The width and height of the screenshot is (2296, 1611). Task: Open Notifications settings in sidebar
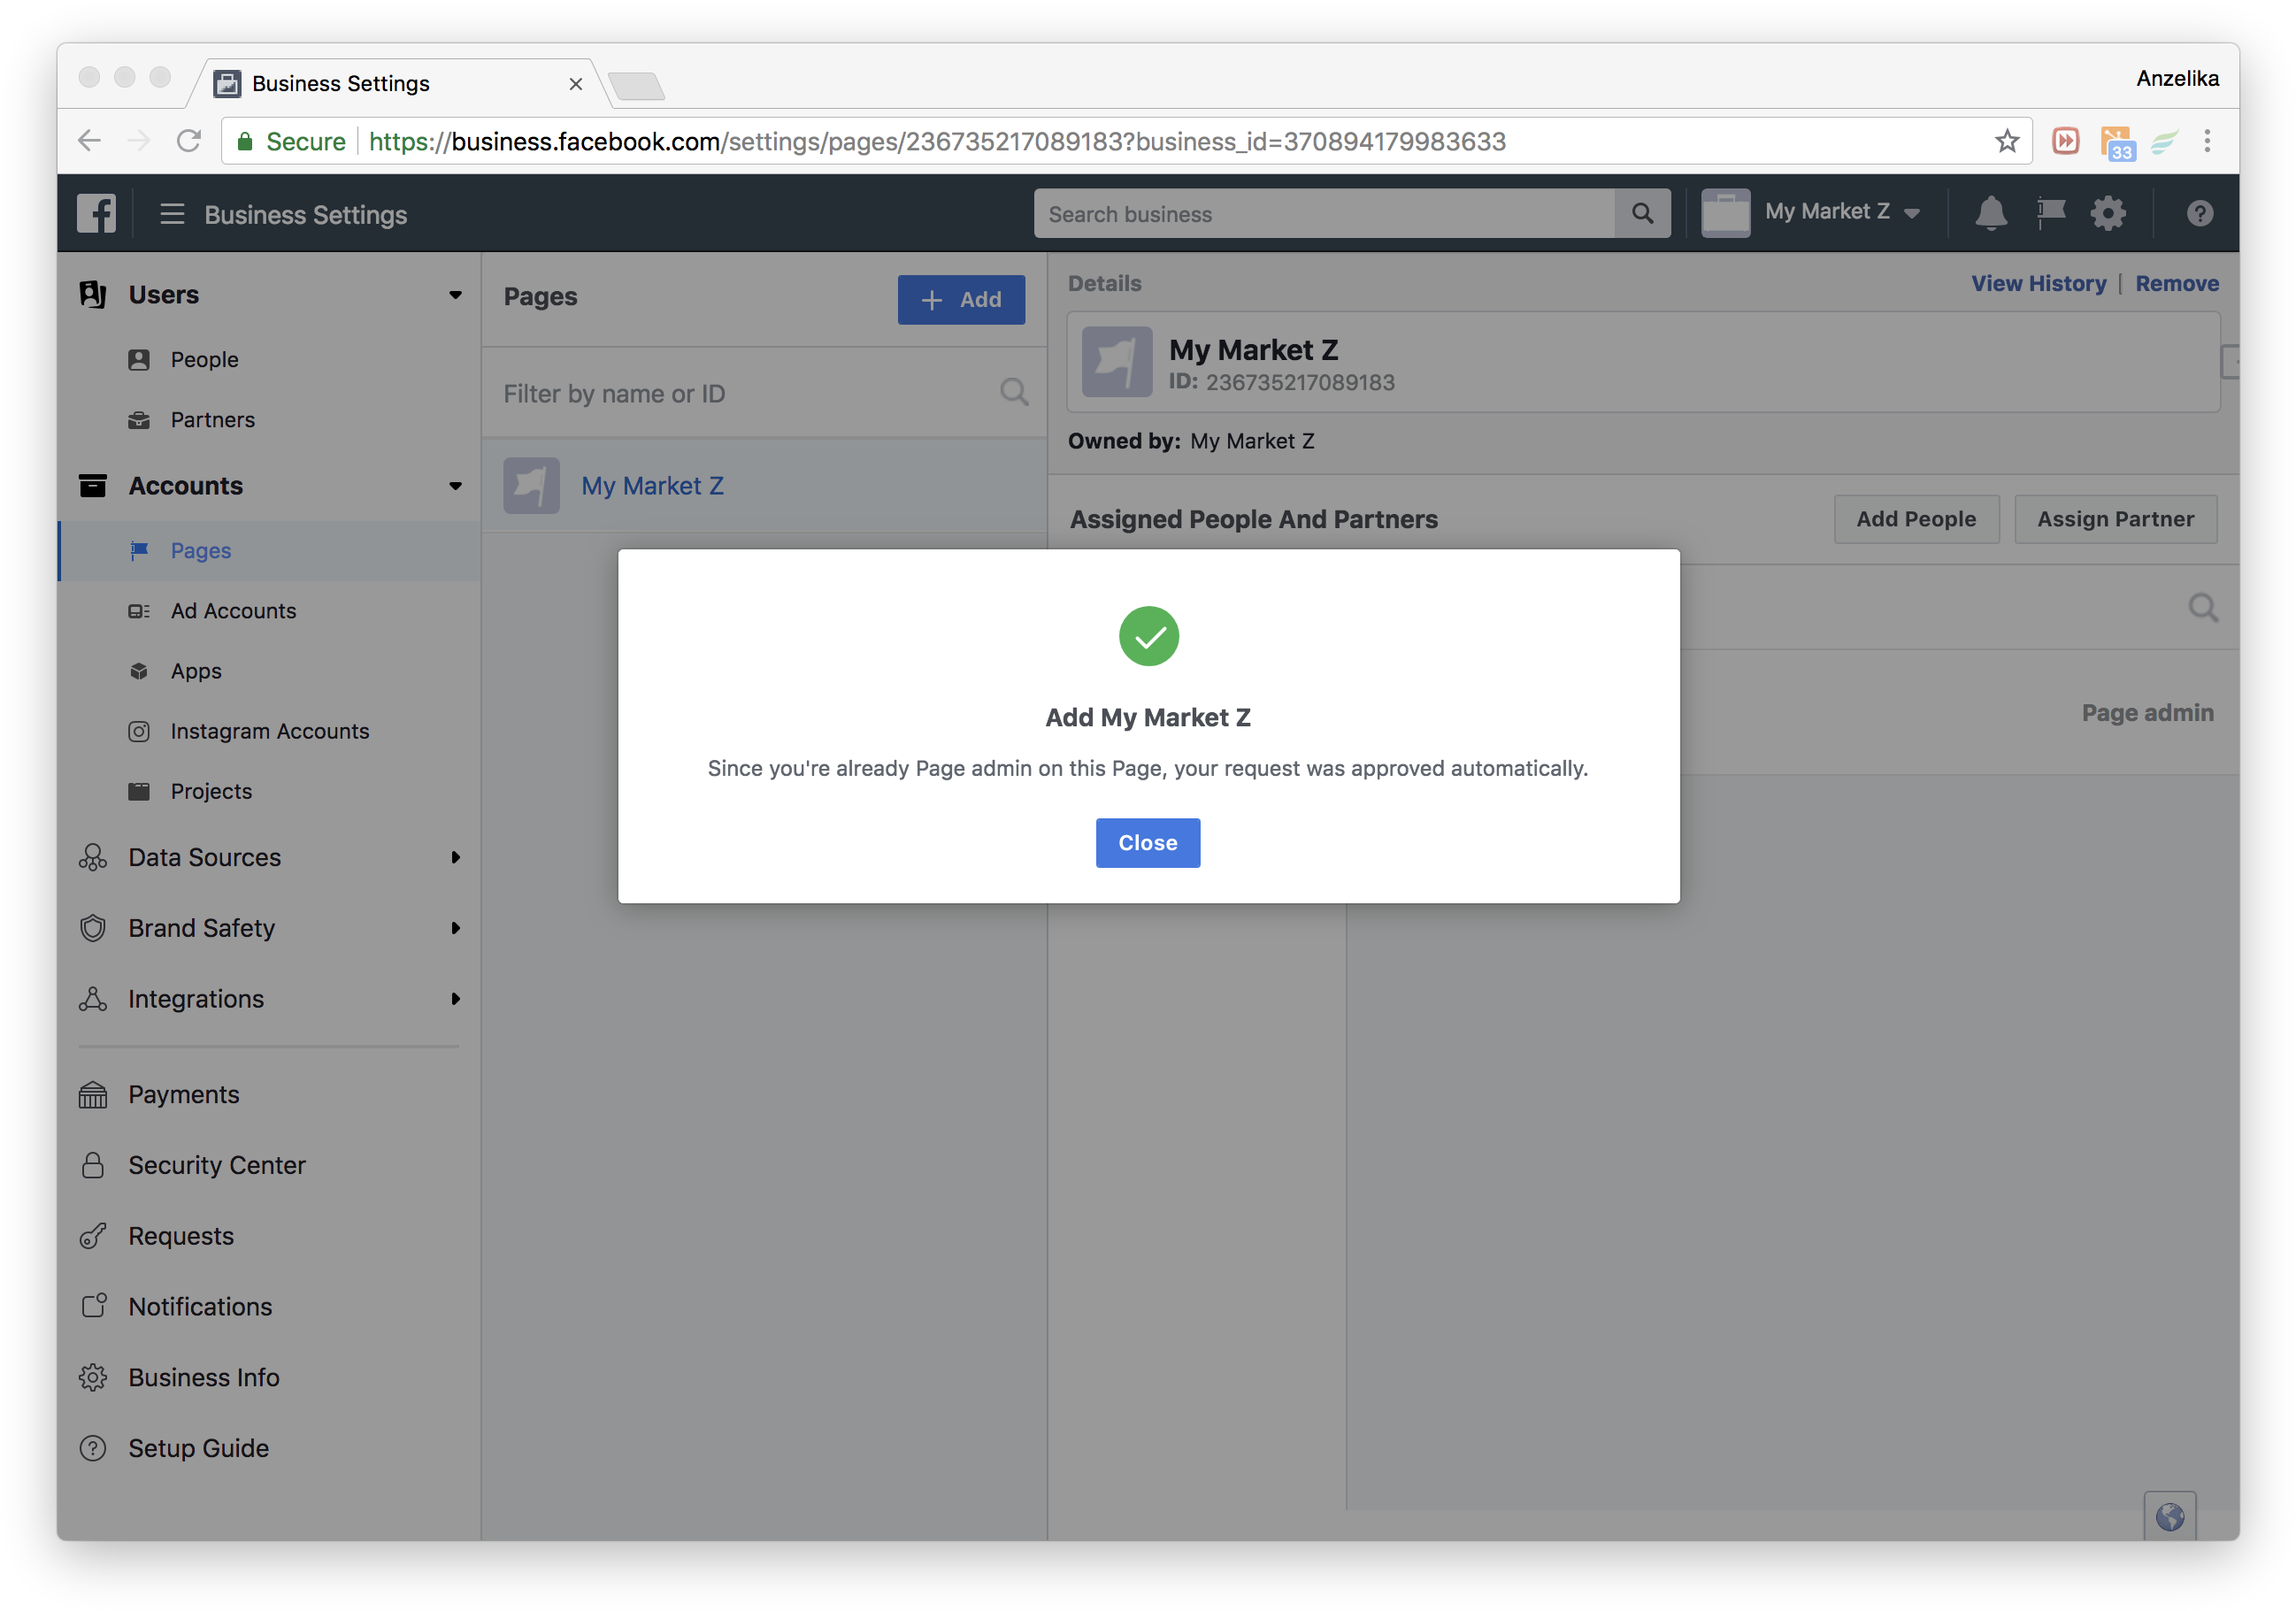coord(200,1306)
